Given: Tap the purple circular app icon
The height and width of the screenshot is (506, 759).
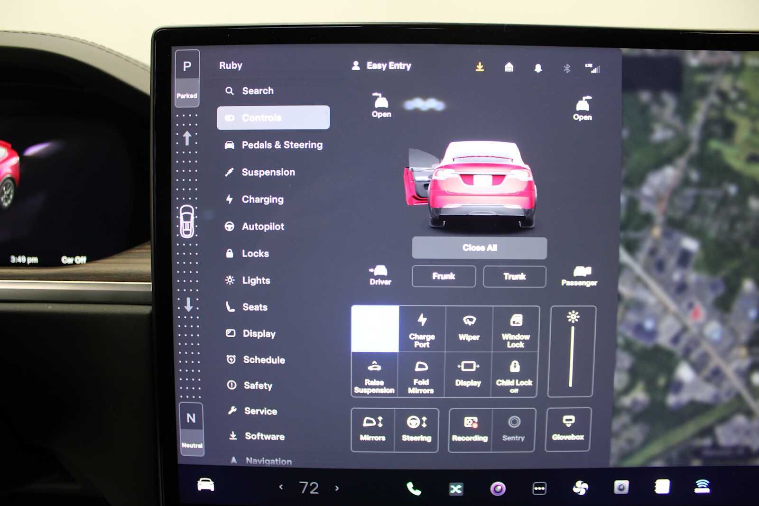Looking at the screenshot, I should 498,488.
